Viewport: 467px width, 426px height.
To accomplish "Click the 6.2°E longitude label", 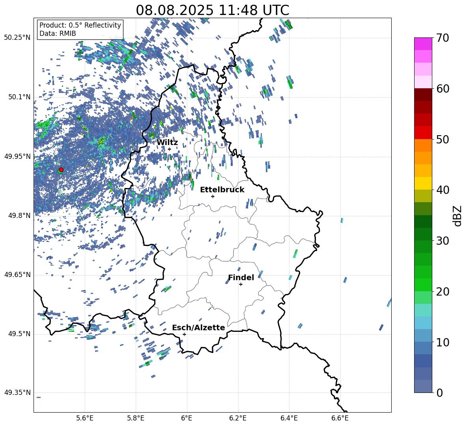I will [x=238, y=419].
